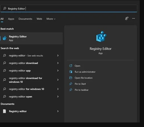Choose Run as administrator
The image size is (144, 127).
coord(85,72)
